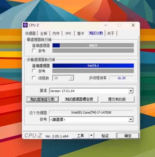Select the 測試分數 tab
Image resolution: width=155 pixels, height=157 pixels.
click(x=96, y=33)
